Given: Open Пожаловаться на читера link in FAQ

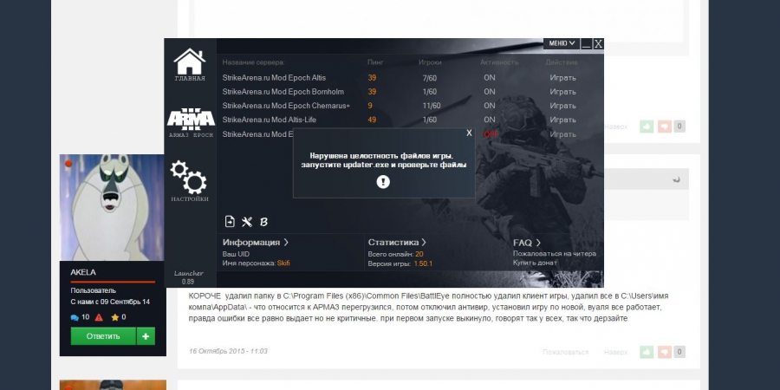Looking at the screenshot, I should pyautogui.click(x=554, y=254).
